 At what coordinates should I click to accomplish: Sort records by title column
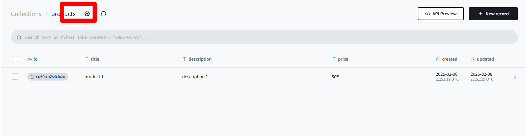(92, 59)
